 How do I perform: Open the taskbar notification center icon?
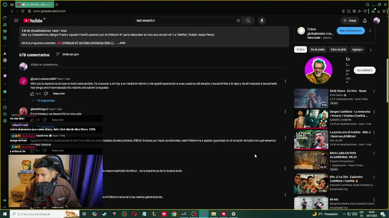pos(383,214)
